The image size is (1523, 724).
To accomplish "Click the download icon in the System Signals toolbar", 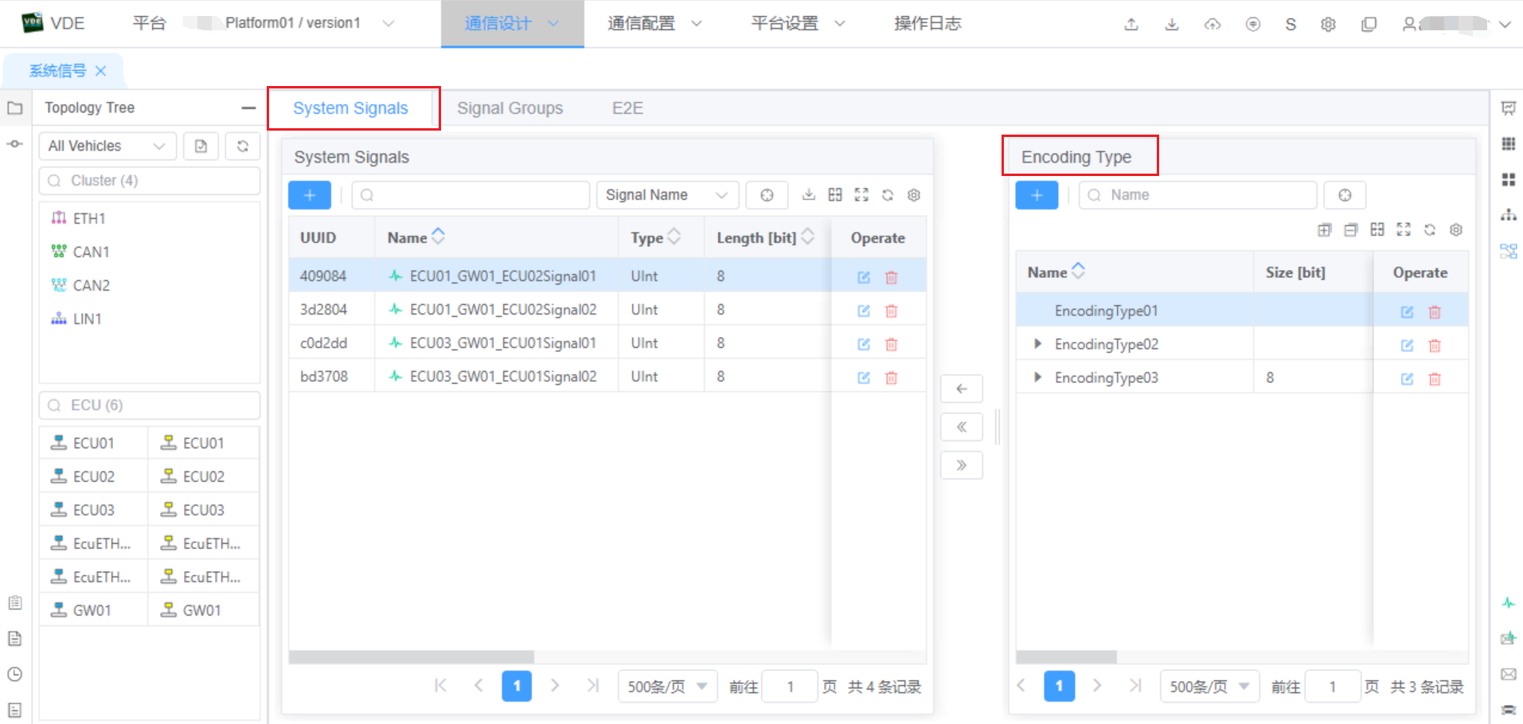I will click(809, 194).
